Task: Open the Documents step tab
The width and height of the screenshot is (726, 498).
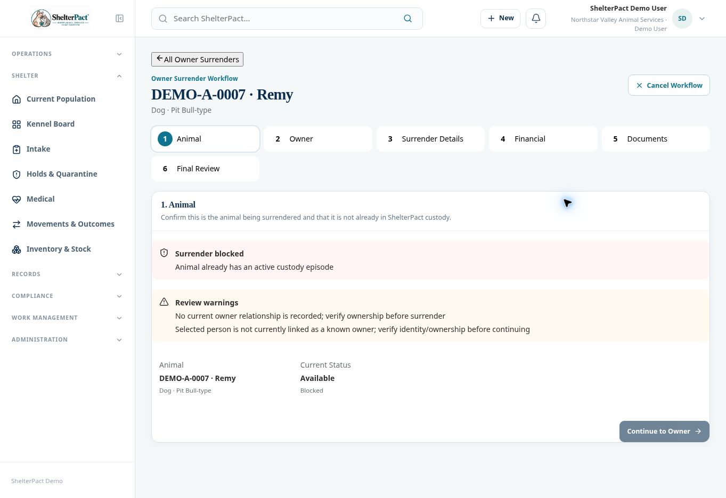Action: coord(656,139)
